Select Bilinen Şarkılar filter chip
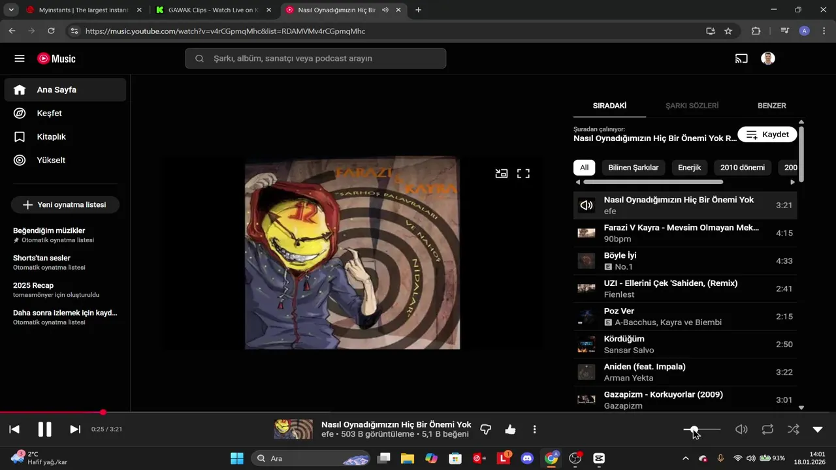Image resolution: width=836 pixels, height=470 pixels. click(633, 168)
